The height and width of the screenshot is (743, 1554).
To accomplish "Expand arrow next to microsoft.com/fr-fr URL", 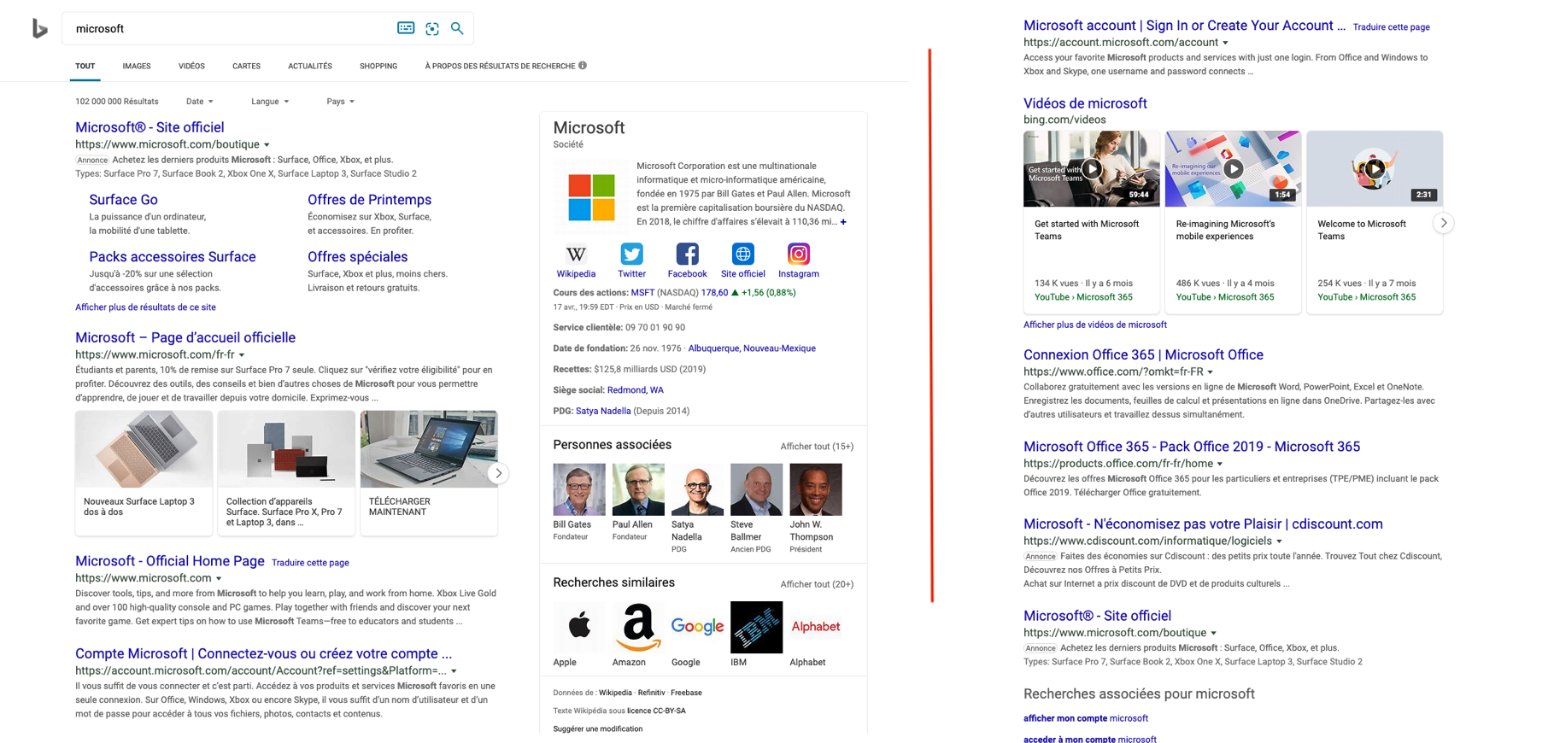I will coord(242,355).
